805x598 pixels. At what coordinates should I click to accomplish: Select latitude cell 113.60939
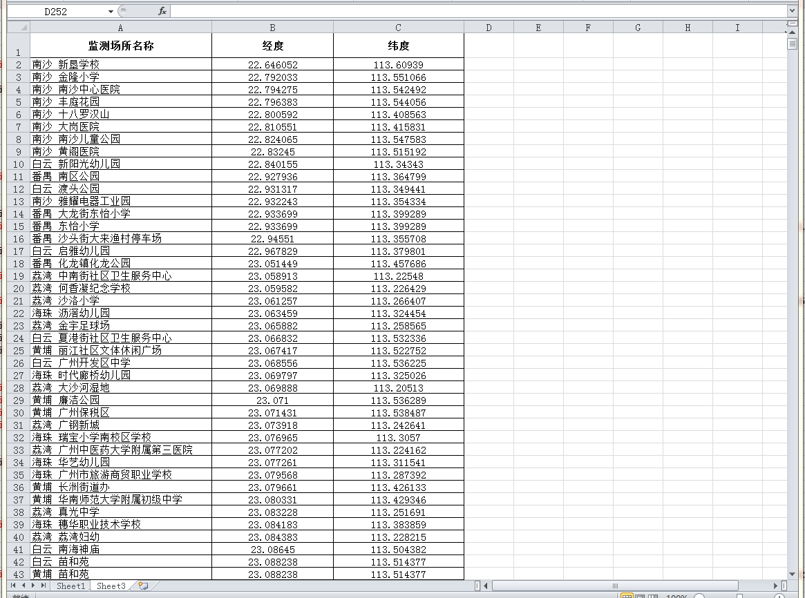(x=399, y=65)
